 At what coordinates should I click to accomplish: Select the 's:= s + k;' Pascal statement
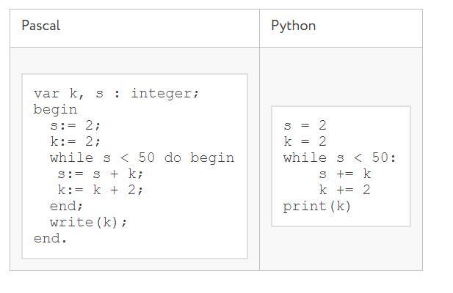[x=101, y=174]
